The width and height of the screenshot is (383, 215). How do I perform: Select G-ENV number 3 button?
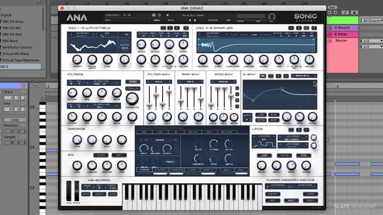click(286, 76)
